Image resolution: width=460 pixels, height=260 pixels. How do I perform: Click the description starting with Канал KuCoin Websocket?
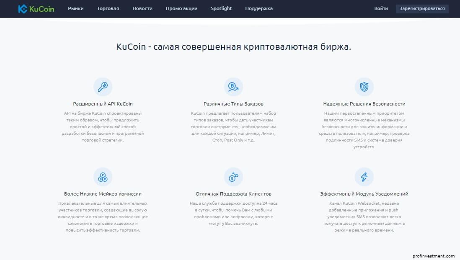click(364, 216)
